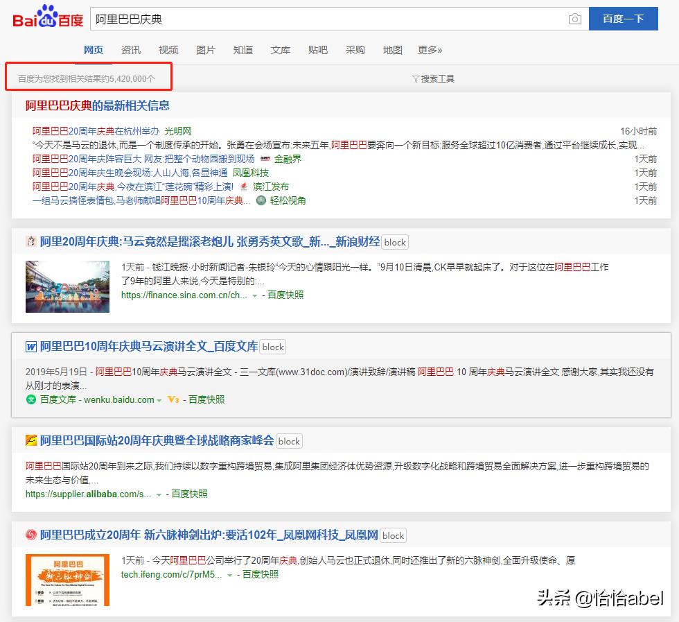
Task: Click the 轻松视角 green source icon
Action: [x=261, y=201]
